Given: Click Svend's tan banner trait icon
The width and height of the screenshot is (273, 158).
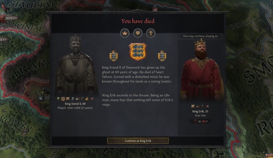Looking at the screenshot, I should [68, 99].
